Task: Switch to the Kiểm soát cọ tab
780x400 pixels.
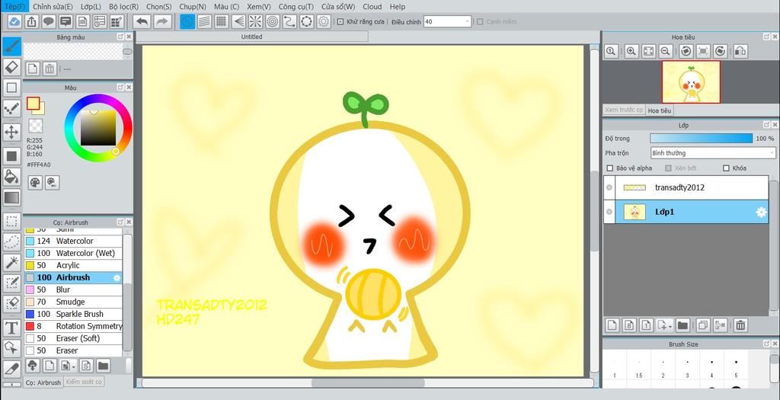Action: click(x=84, y=382)
